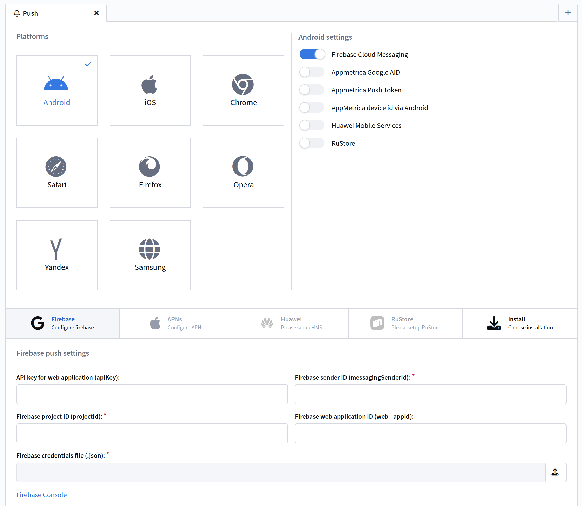Click the Opera platform label

tap(244, 185)
